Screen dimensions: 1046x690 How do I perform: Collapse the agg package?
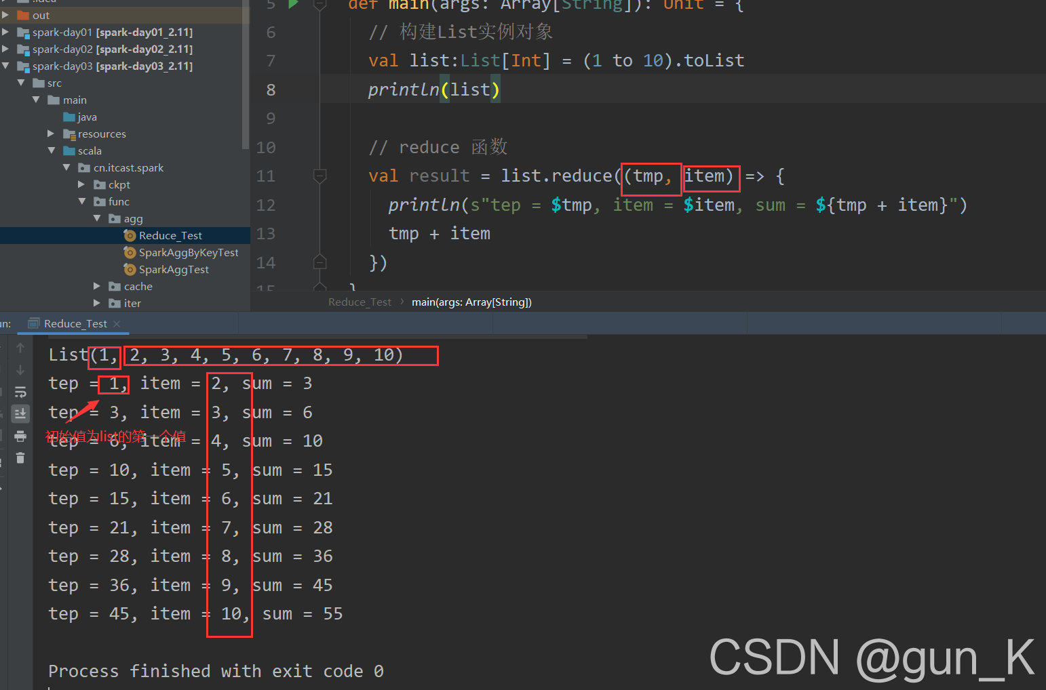(x=97, y=218)
